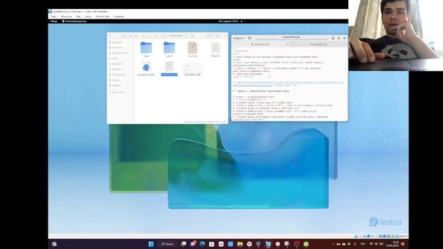Image resolution: width=443 pixels, height=249 pixels.
Task: Open Yandex Browser from the taskbar
Action: point(249,244)
